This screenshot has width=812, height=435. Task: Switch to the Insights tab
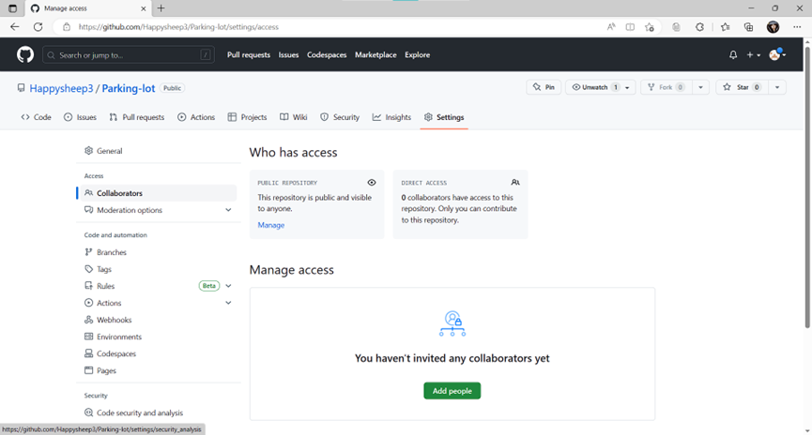click(392, 117)
